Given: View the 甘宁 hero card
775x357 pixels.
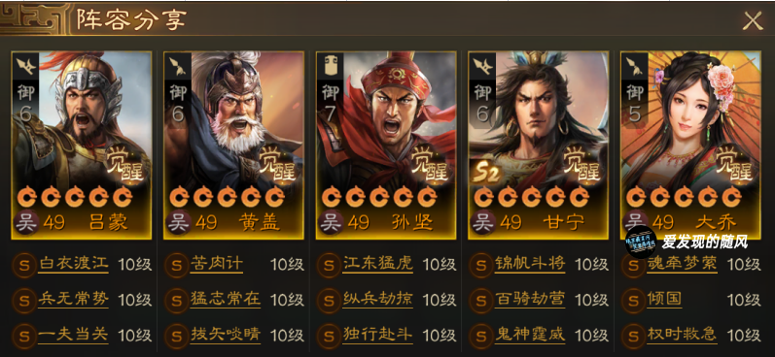Looking at the screenshot, I should [539, 146].
